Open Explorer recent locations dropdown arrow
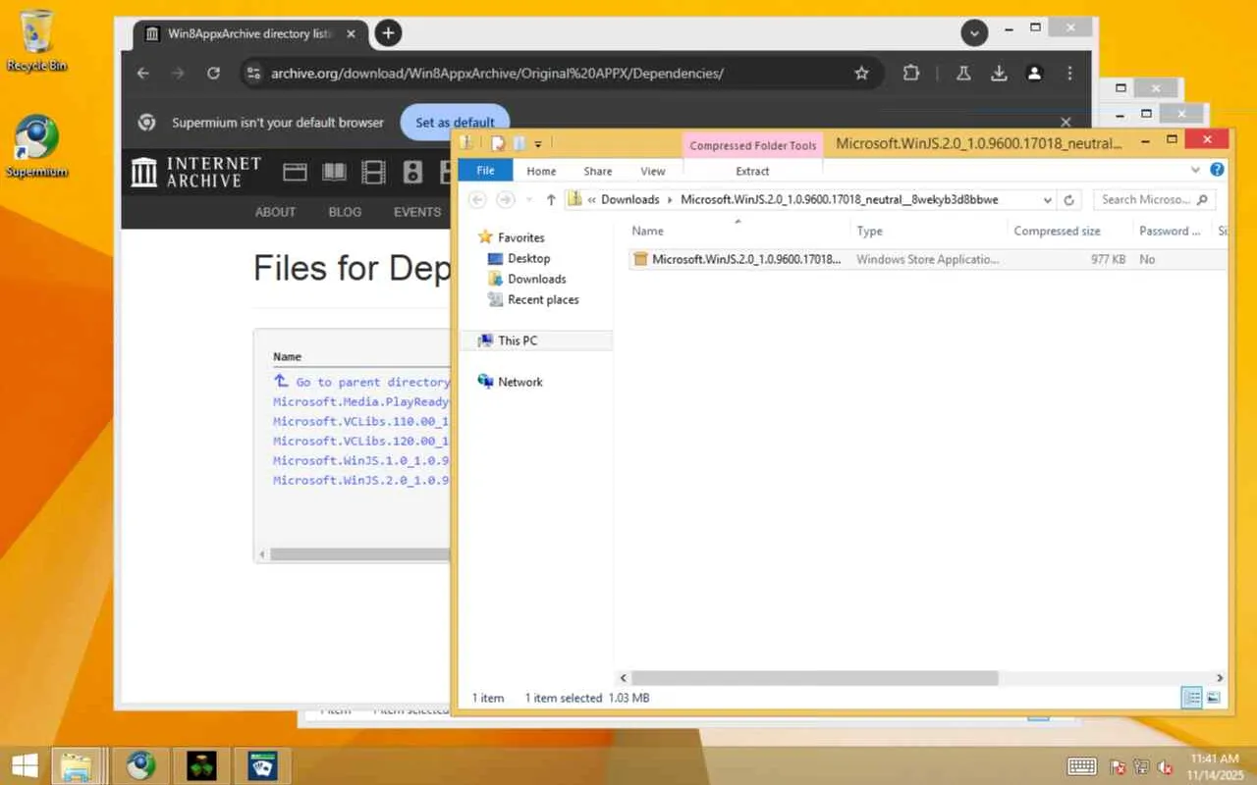Screen dimensions: 1257x785 pos(528,199)
